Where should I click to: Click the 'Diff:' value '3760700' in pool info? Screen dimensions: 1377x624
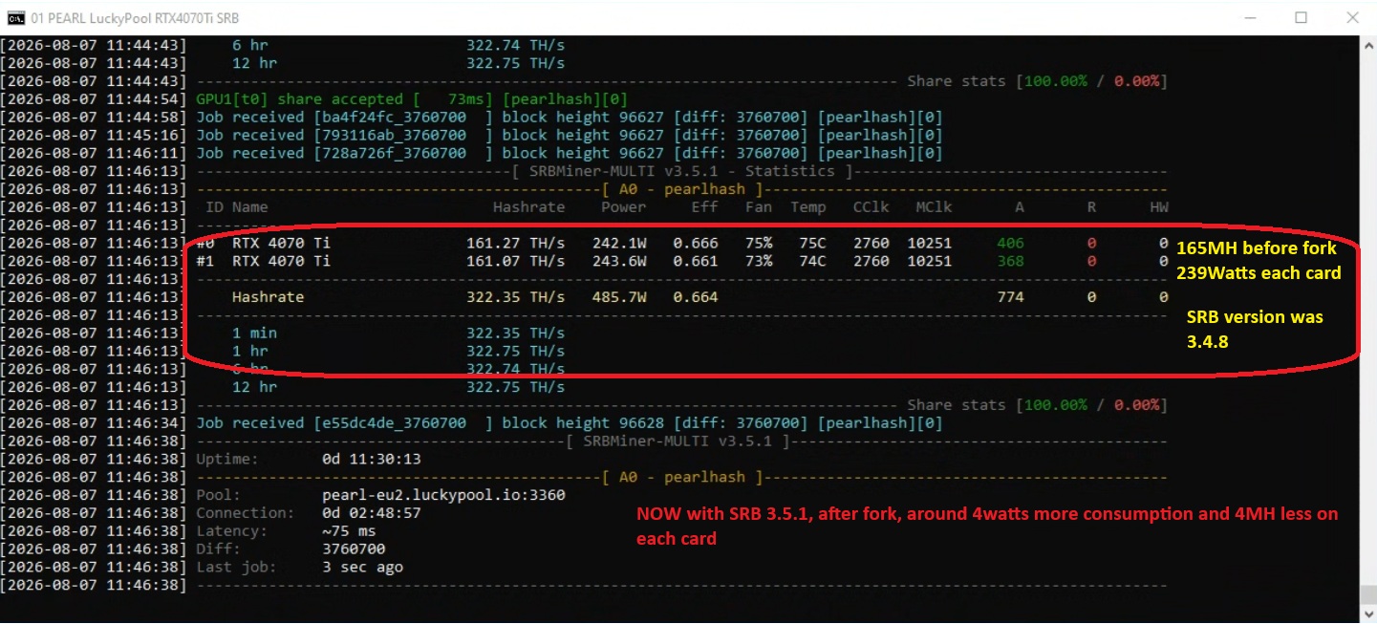354,549
